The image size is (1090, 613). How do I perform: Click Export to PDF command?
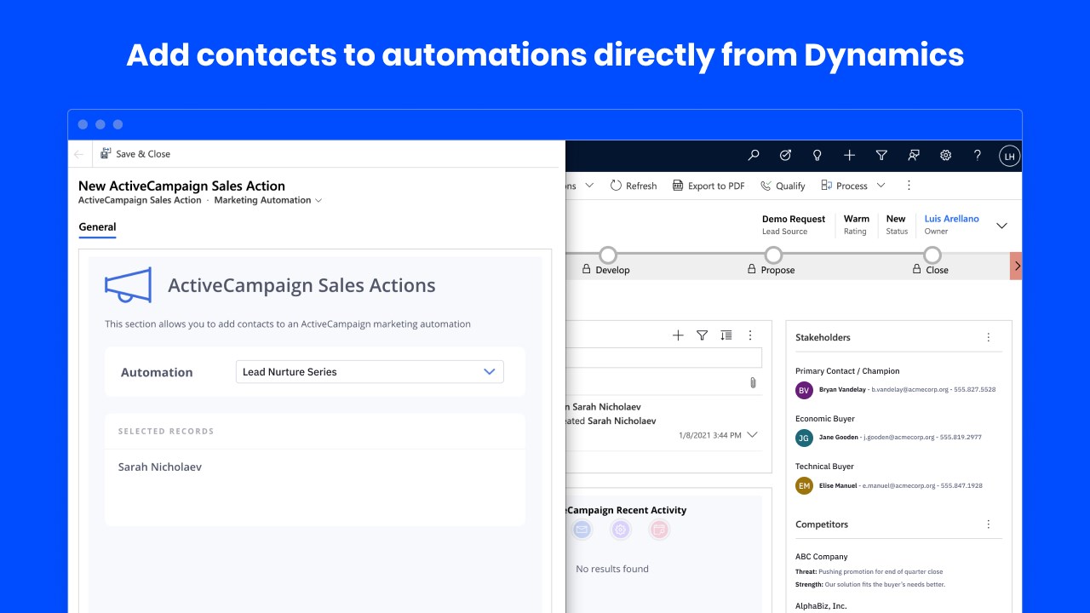click(708, 186)
